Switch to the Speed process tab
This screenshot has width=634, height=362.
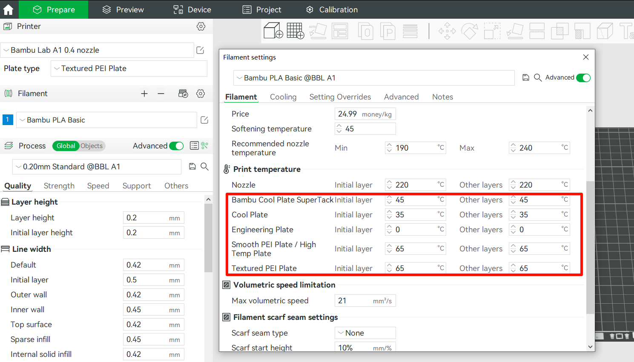98,186
